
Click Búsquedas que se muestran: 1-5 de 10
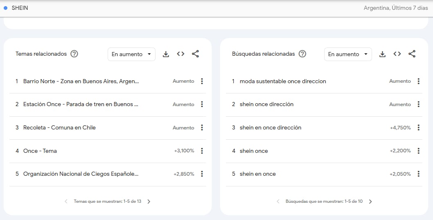coord(324,201)
